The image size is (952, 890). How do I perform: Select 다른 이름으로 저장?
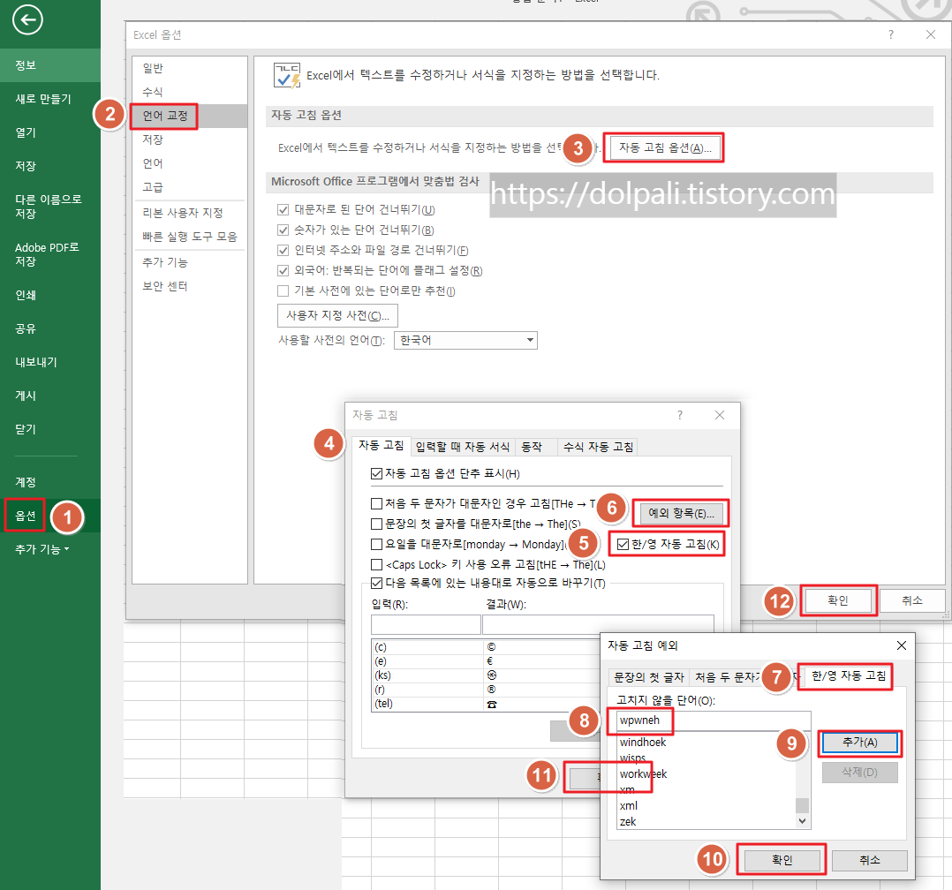(x=50, y=207)
